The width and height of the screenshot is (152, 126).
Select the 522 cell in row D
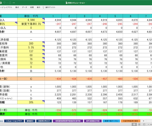(x=85, y=98)
